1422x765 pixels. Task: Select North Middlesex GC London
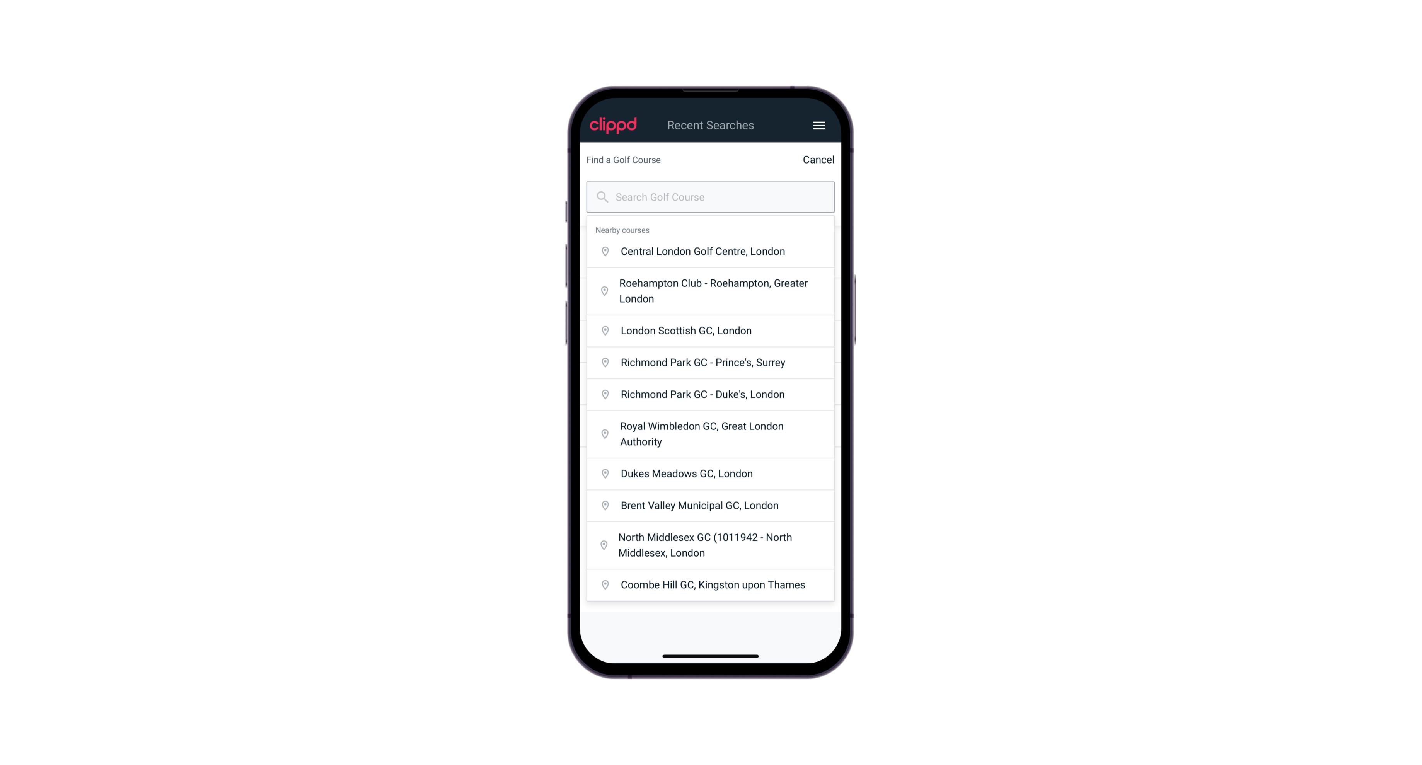tap(710, 545)
